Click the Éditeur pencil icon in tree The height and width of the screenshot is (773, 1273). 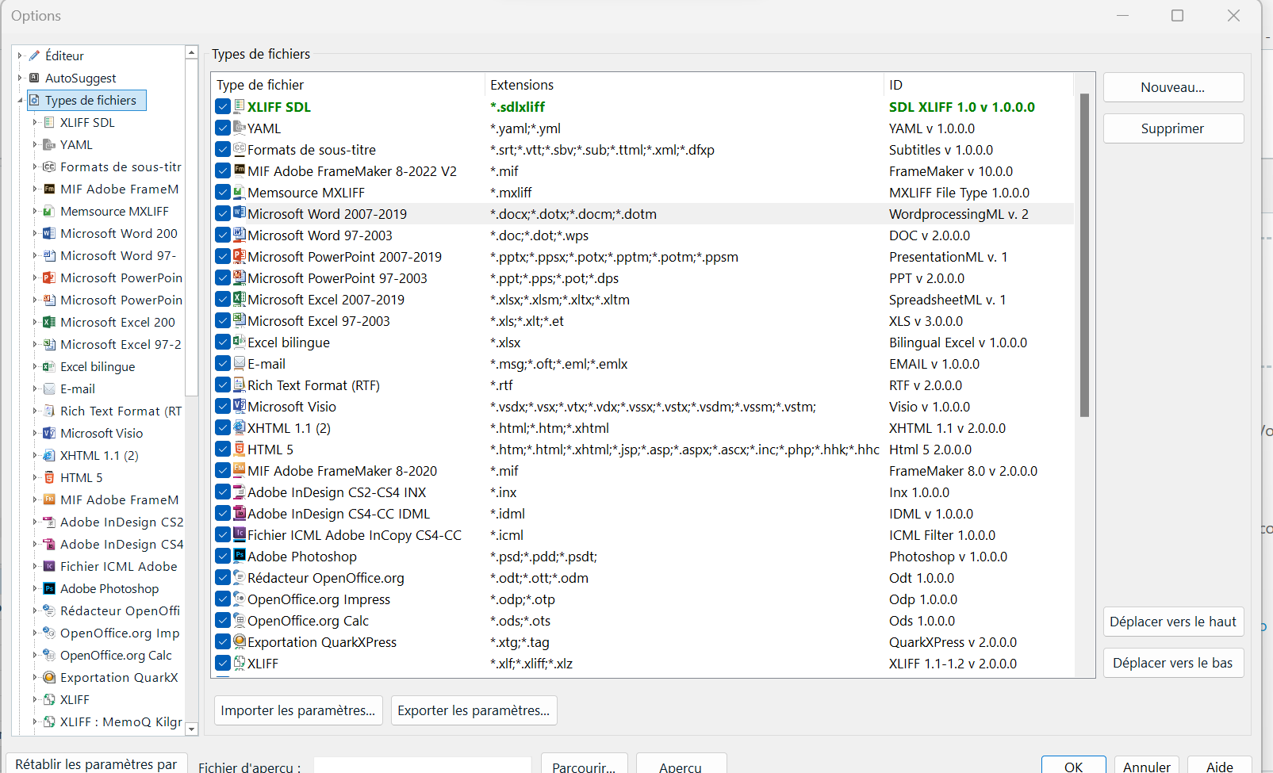click(34, 55)
